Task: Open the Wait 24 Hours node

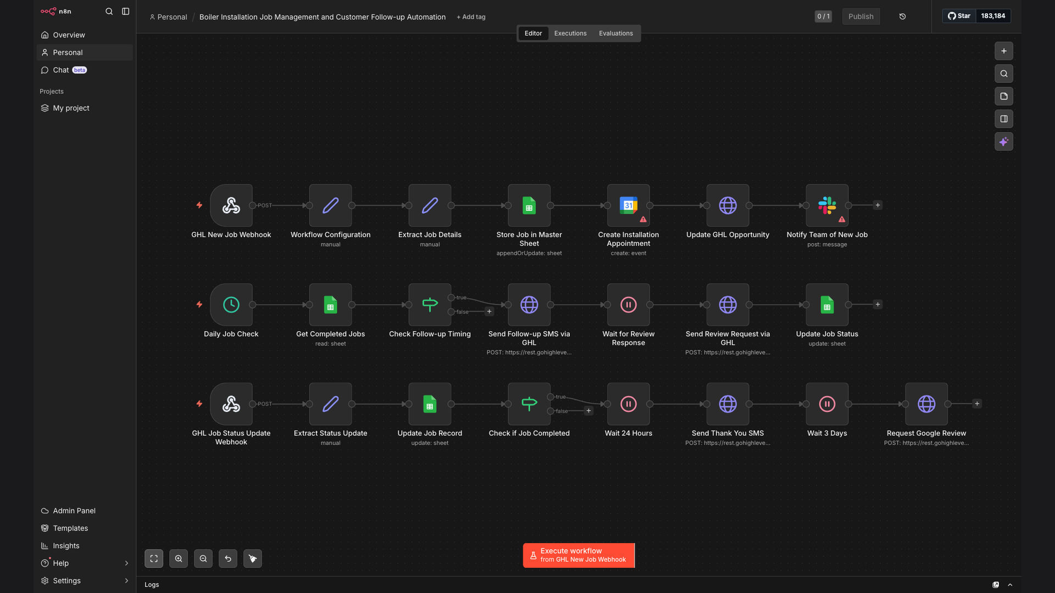Action: click(629, 404)
